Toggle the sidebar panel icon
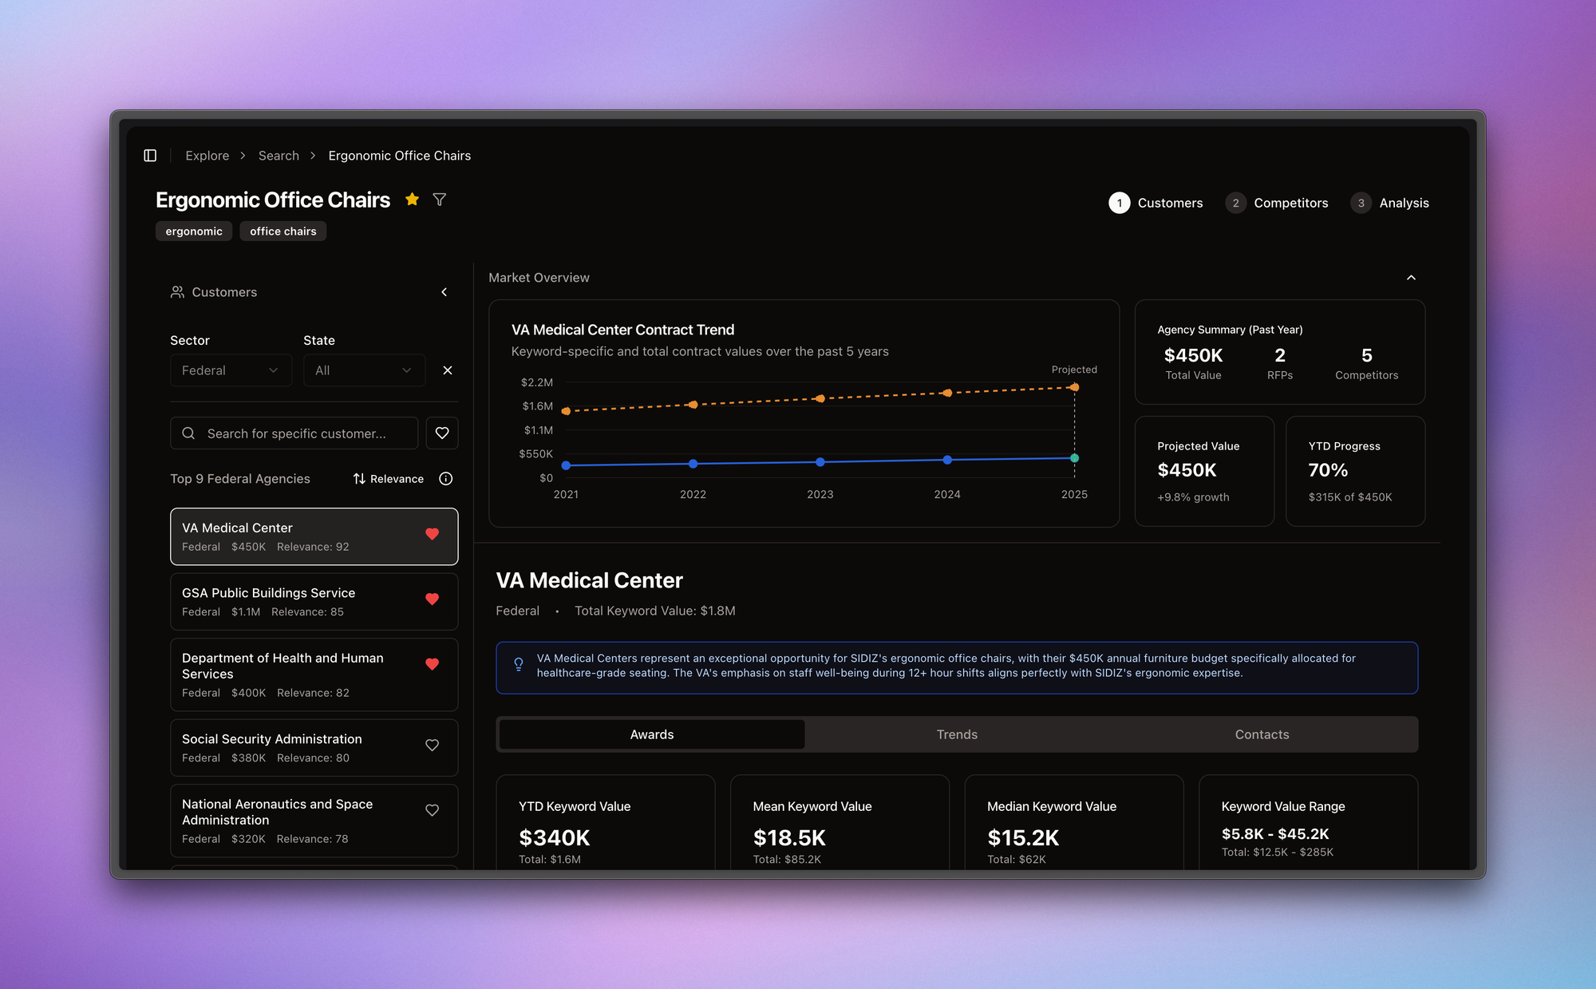The height and width of the screenshot is (989, 1596). click(x=150, y=156)
